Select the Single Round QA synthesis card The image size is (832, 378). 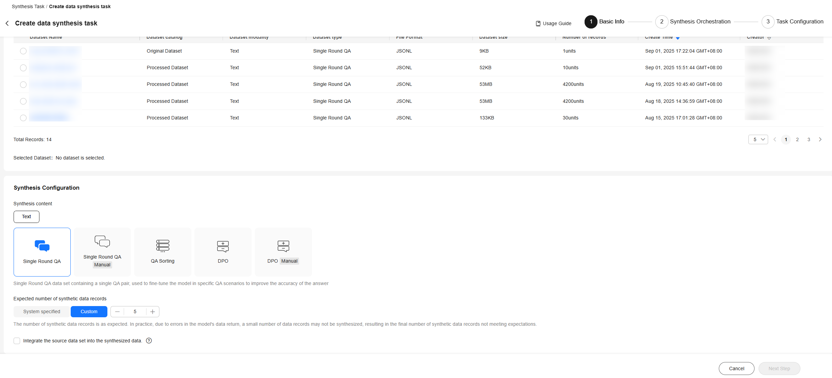(42, 252)
